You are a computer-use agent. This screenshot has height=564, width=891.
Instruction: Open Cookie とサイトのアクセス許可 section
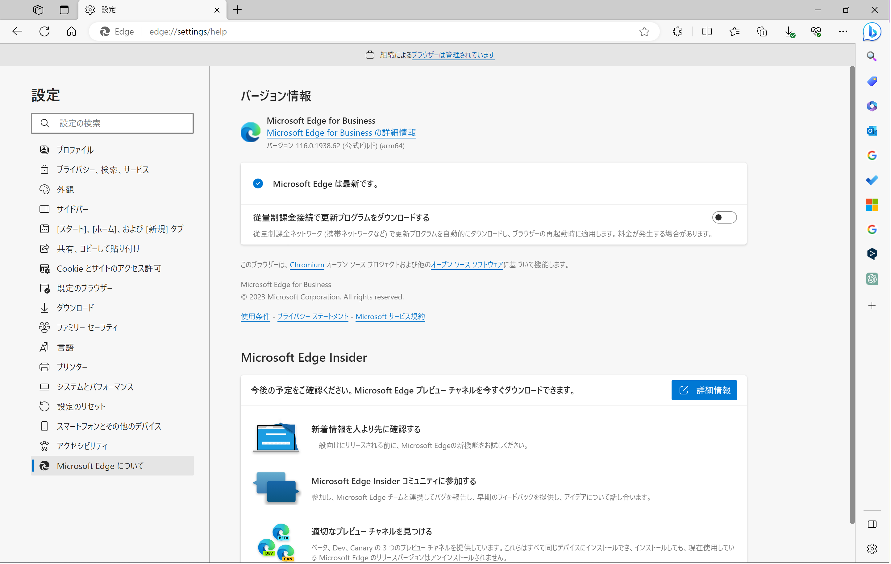point(112,268)
